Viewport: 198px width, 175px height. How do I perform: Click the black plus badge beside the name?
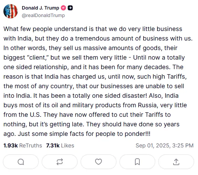[x=70, y=8]
